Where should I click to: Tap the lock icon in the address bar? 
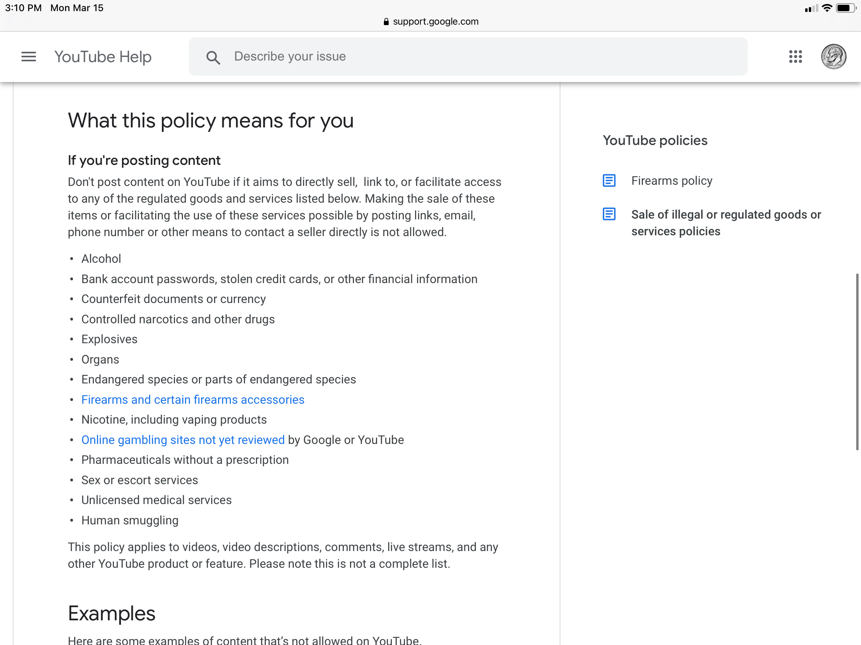pyautogui.click(x=386, y=21)
